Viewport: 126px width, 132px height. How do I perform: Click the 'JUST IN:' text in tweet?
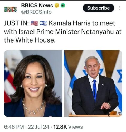click(x=16, y=23)
